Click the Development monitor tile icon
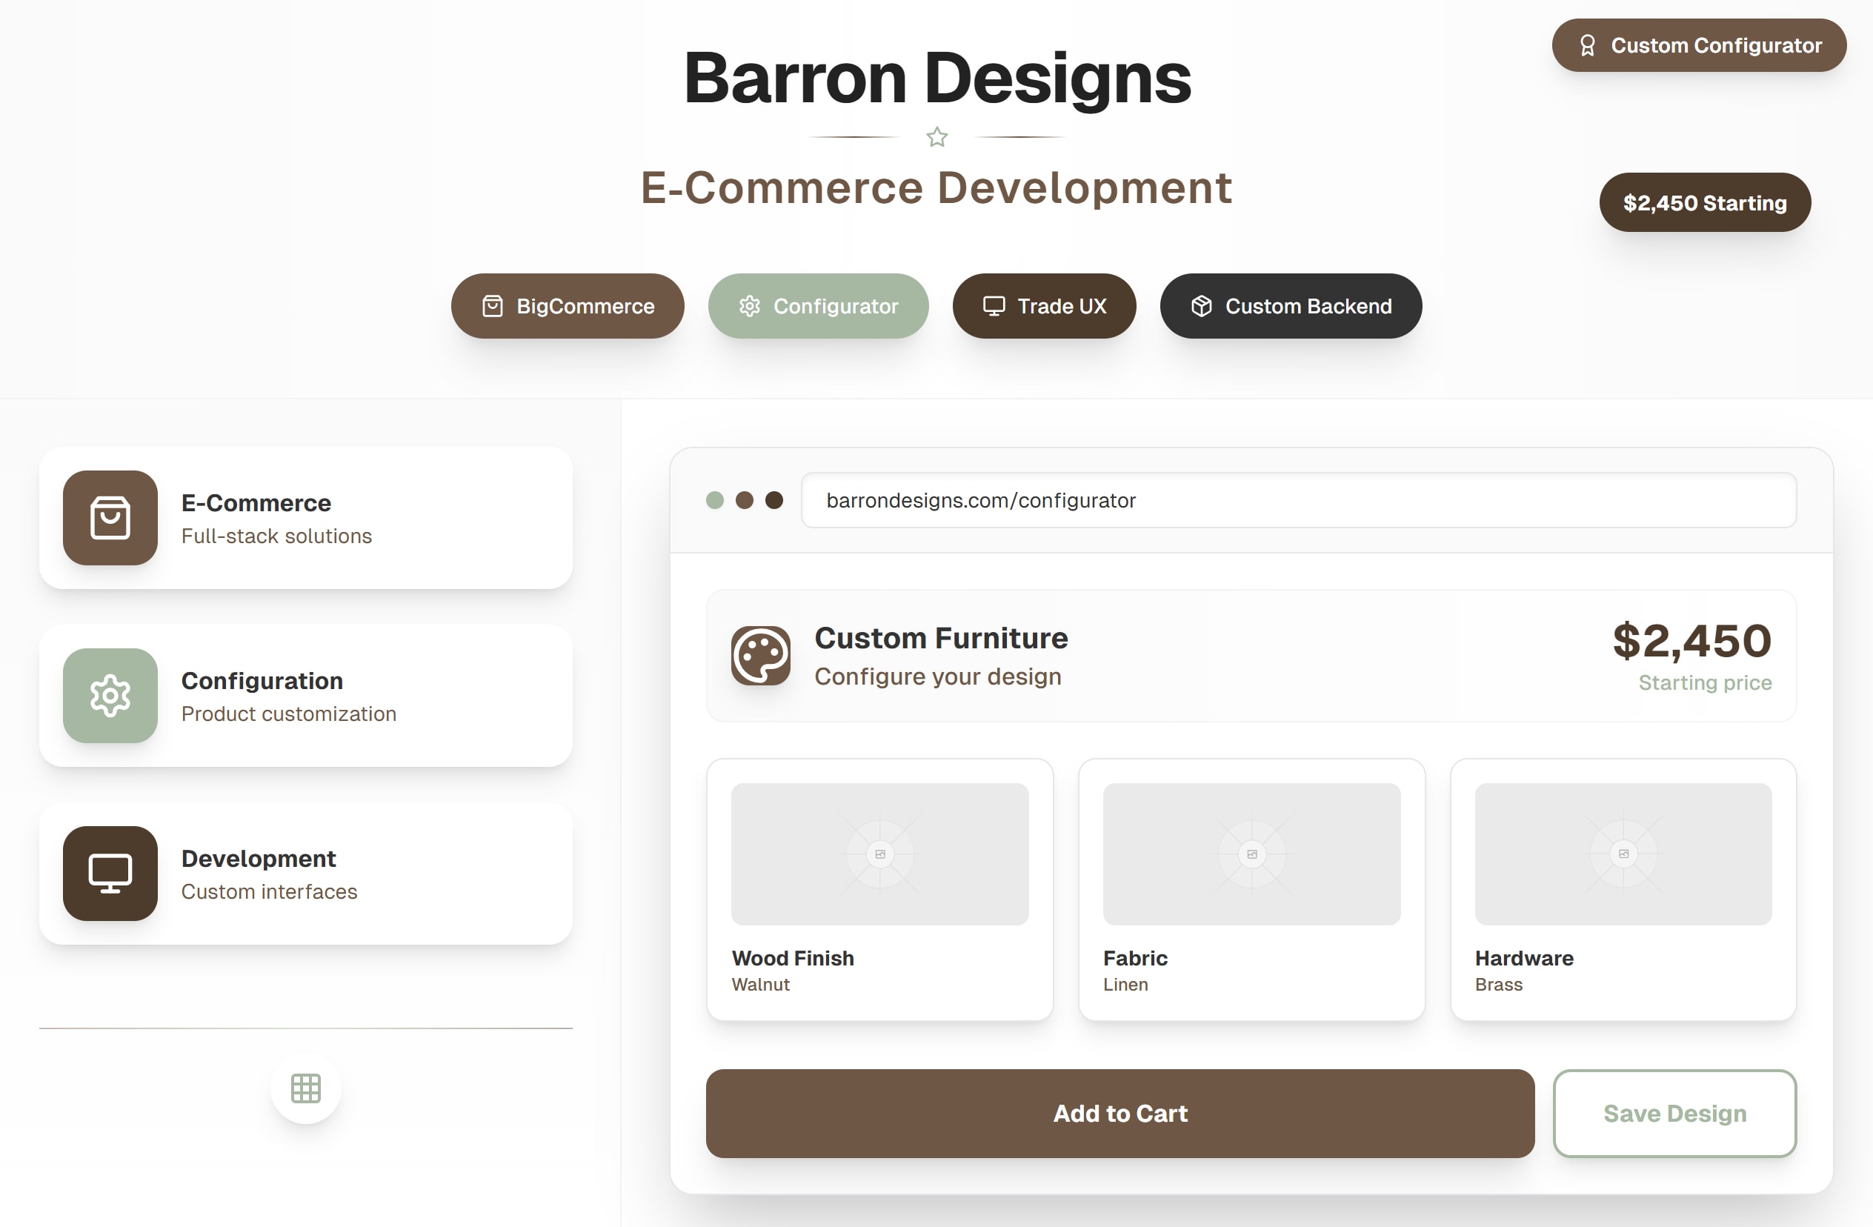Image resolution: width=1873 pixels, height=1227 pixels. pyautogui.click(x=110, y=874)
